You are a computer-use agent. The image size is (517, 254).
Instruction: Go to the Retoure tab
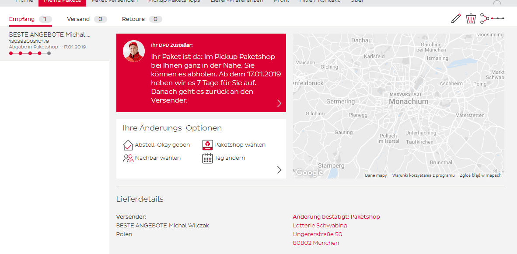[133, 19]
